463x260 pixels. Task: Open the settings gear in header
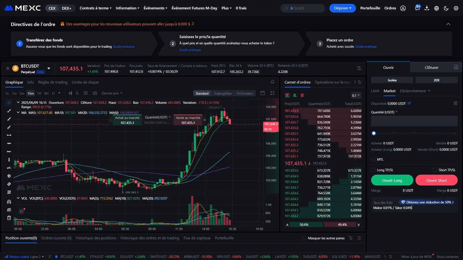456,8
